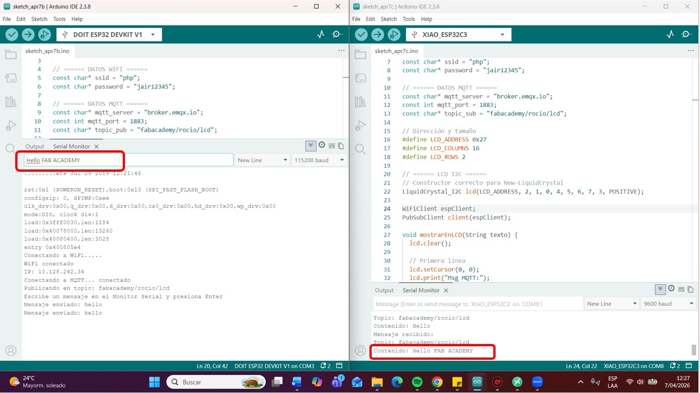Switch to Output tab in right window

pos(384,291)
